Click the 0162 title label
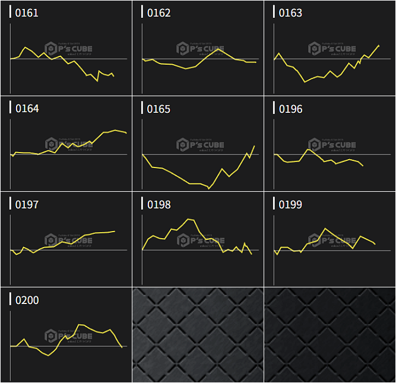The image size is (396, 383). [x=159, y=13]
